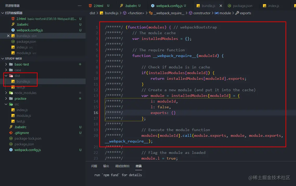The width and height of the screenshot is (296, 186).
Task: Switch to the 调试控制台 panel tab
Action: click(122, 166)
